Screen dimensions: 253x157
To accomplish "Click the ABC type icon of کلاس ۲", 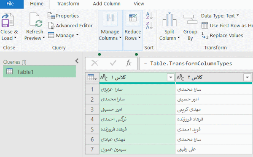I will point(180,78).
